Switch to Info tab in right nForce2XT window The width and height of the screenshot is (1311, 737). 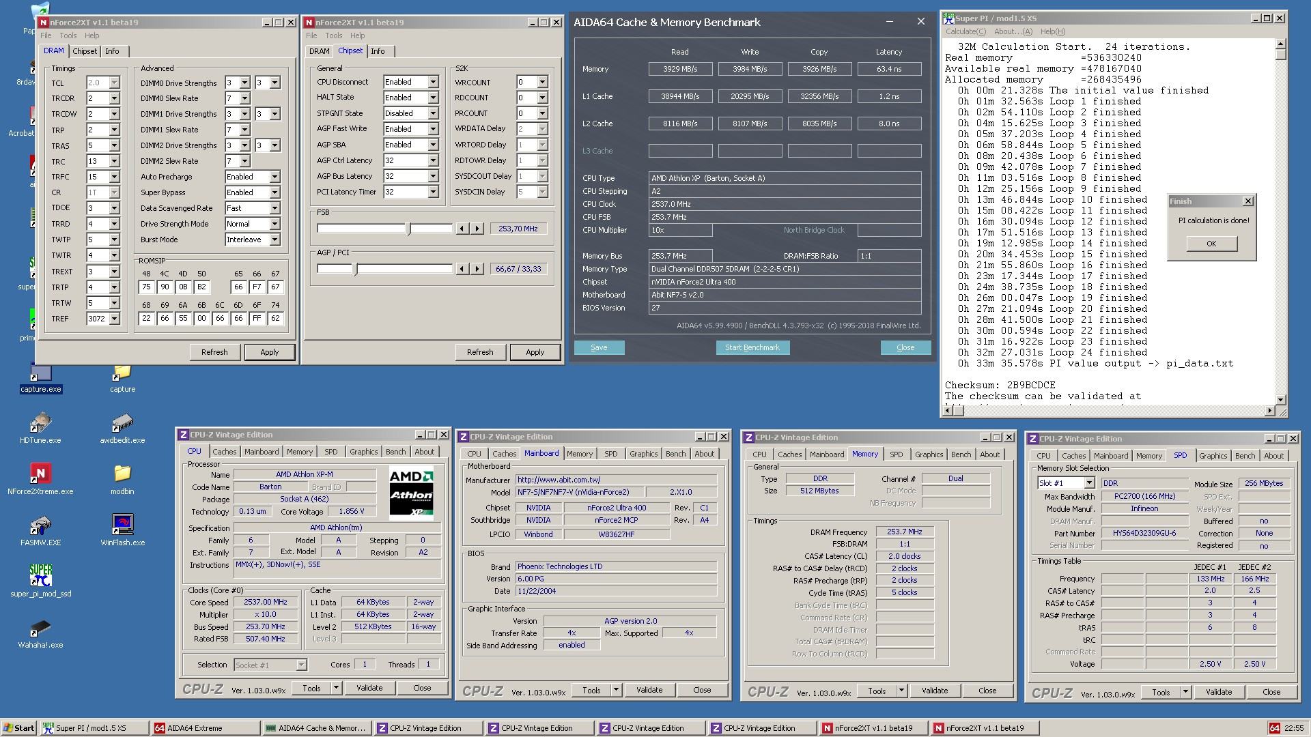(378, 51)
